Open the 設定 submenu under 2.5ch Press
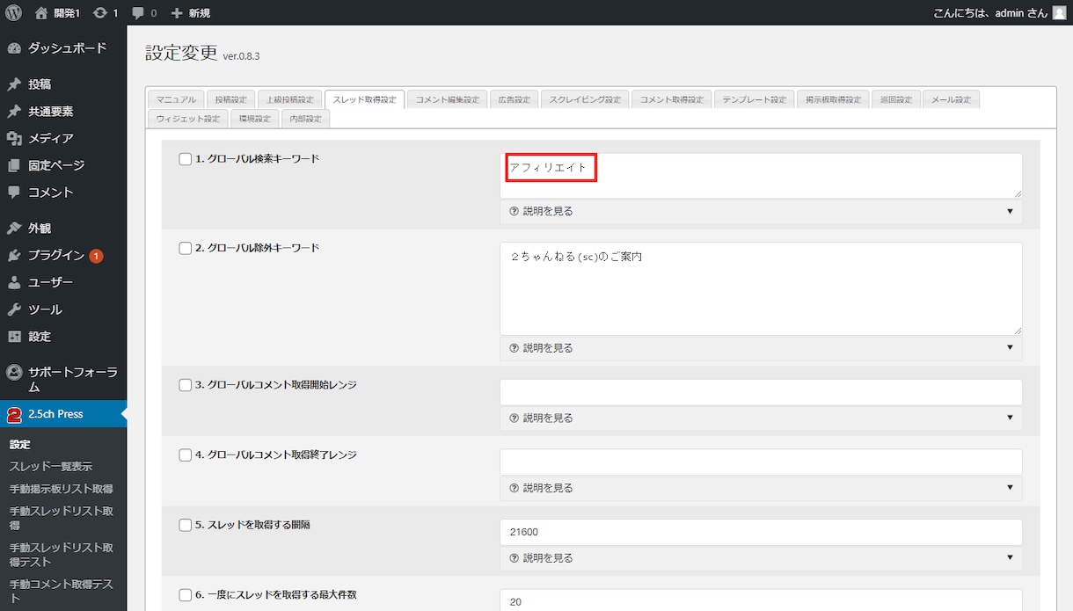 click(20, 444)
